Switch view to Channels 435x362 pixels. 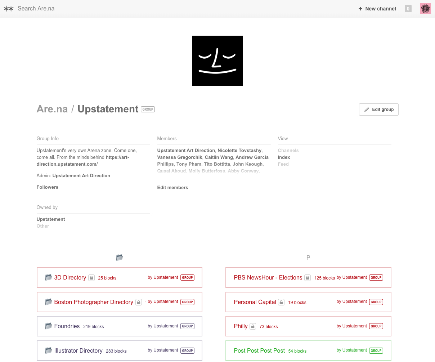pos(288,151)
